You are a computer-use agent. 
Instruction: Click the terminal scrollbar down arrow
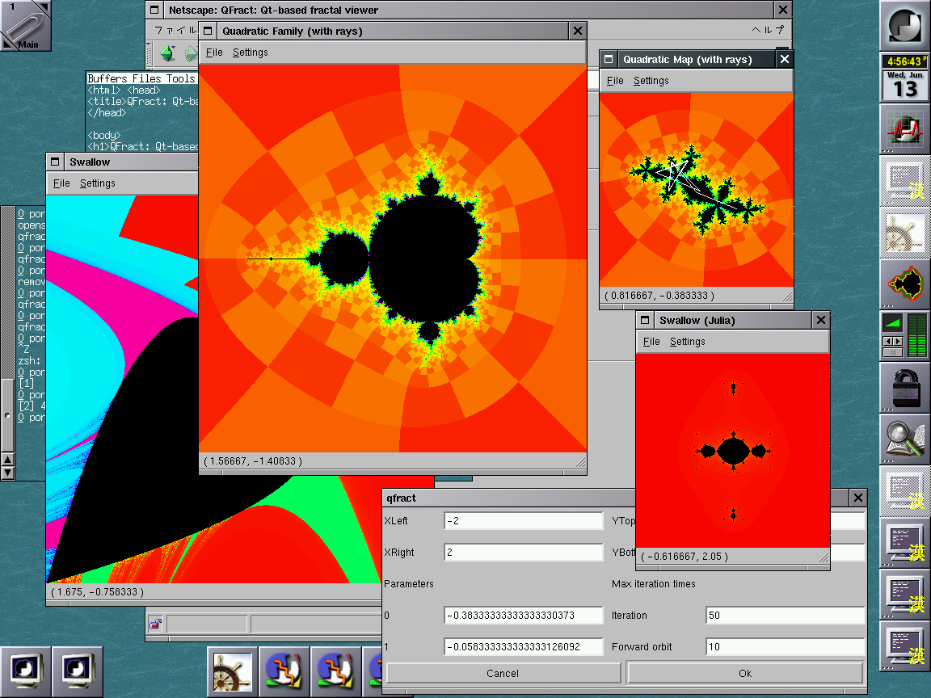coord(7,473)
